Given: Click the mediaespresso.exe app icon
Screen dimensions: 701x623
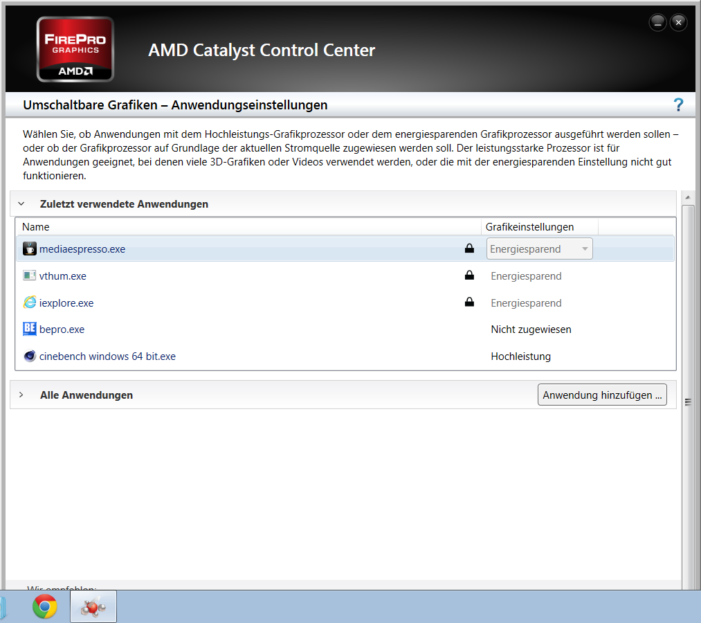Looking at the screenshot, I should point(30,249).
